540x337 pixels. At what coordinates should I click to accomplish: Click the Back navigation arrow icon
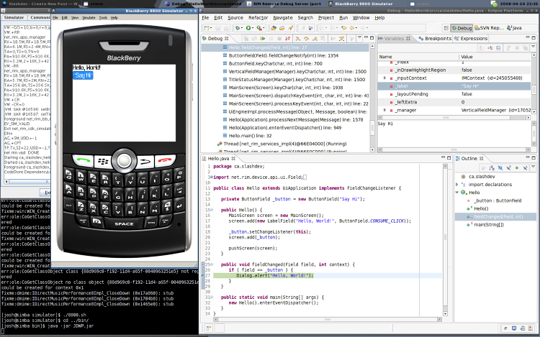pyautogui.click(x=352, y=28)
